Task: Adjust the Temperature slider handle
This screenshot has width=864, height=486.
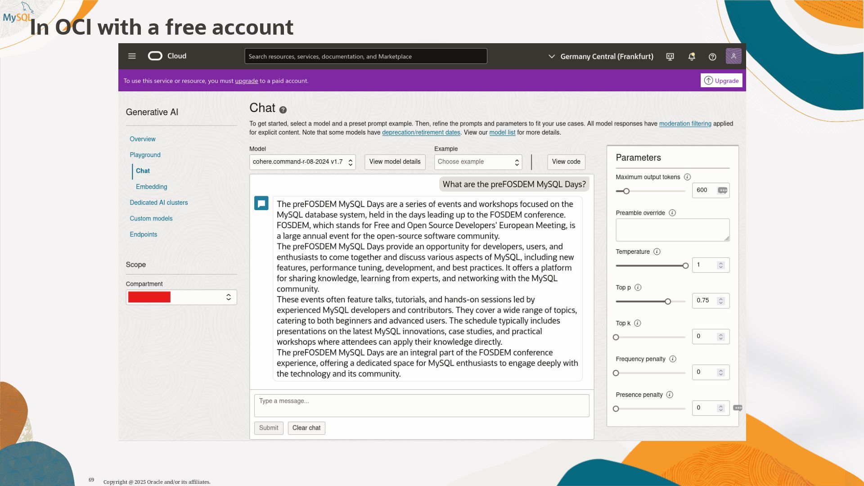Action: click(685, 266)
